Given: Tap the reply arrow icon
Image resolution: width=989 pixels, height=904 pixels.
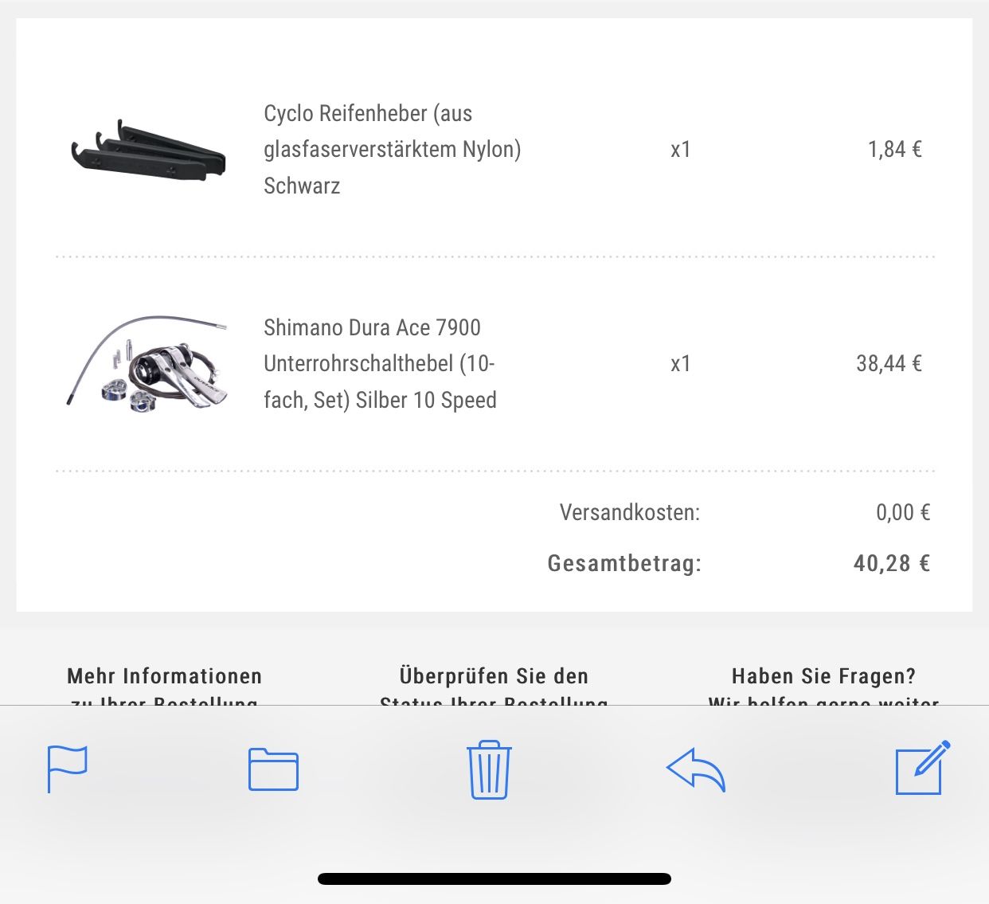Looking at the screenshot, I should pyautogui.click(x=696, y=769).
